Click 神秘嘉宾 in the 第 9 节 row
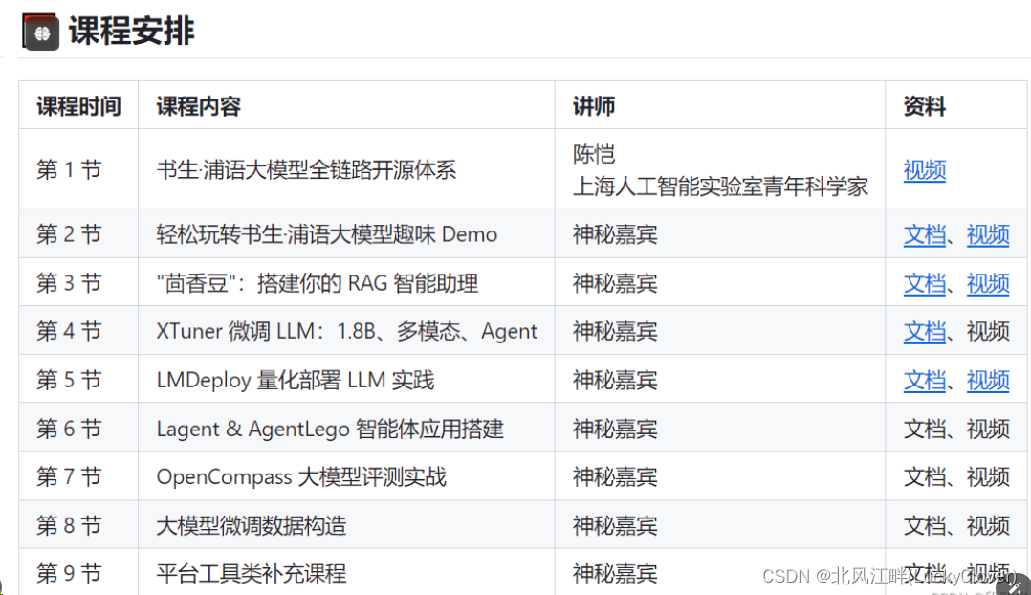The width and height of the screenshot is (1031, 595). (615, 573)
